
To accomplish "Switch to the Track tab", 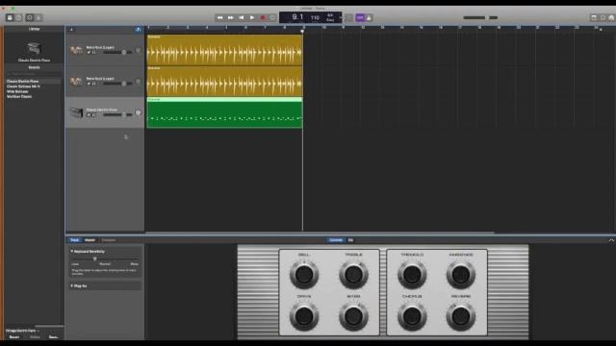I will [x=74, y=240].
